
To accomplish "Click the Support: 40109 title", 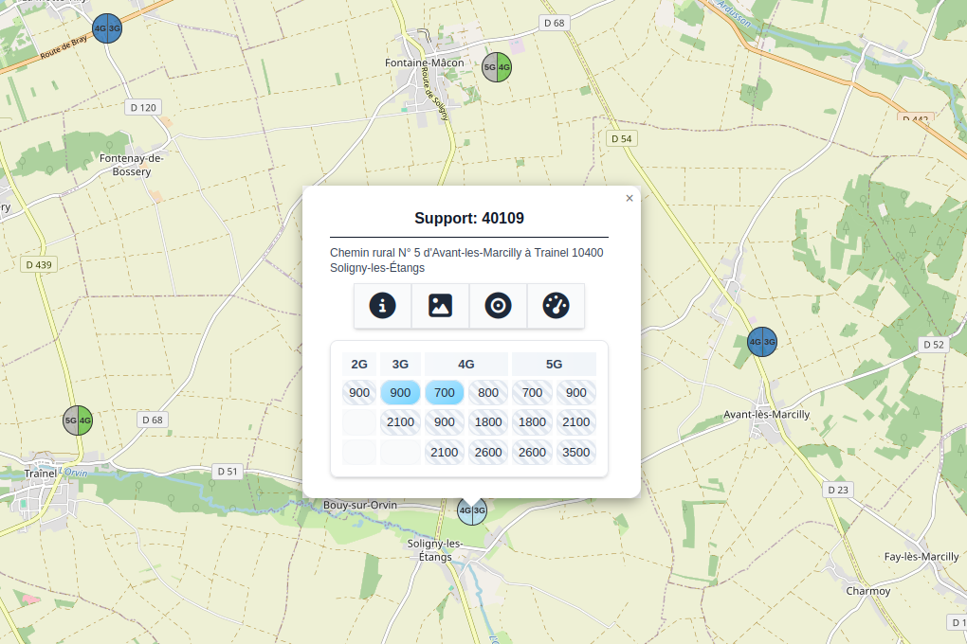I will 469,219.
